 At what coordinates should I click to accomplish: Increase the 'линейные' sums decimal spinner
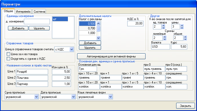[164, 37]
